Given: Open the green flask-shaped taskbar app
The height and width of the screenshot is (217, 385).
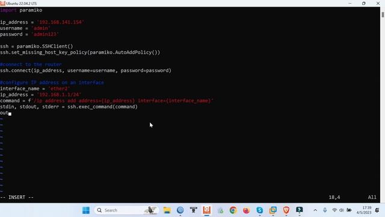Looking at the screenshot, I should 220,210.
